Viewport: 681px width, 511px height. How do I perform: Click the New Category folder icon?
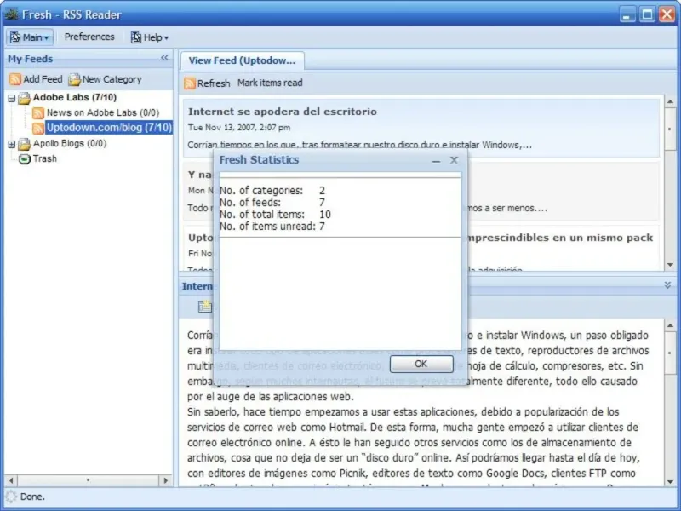click(x=74, y=79)
